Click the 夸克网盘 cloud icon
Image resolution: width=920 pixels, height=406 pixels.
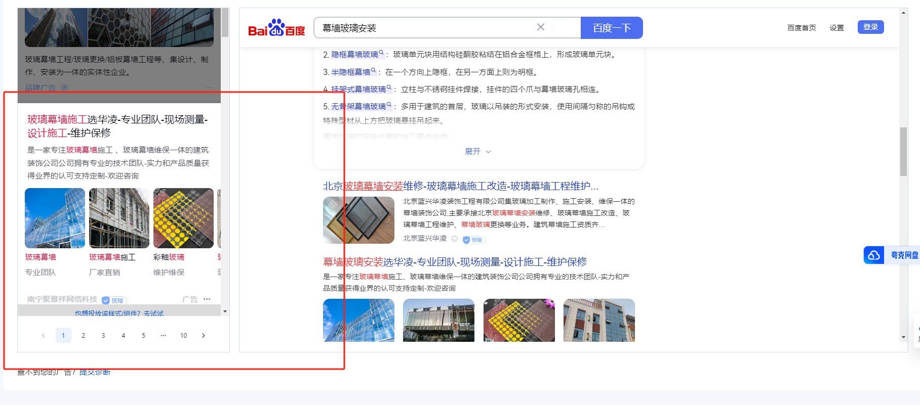[x=874, y=255]
